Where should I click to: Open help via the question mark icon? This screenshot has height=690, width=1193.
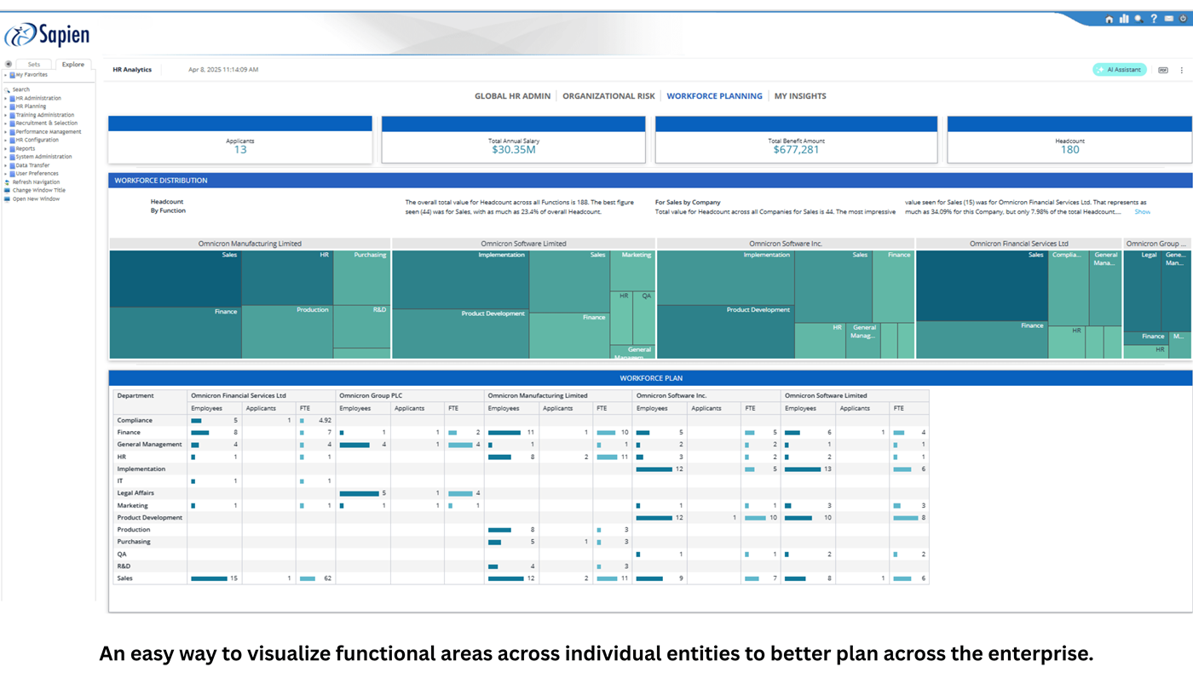(x=1154, y=19)
